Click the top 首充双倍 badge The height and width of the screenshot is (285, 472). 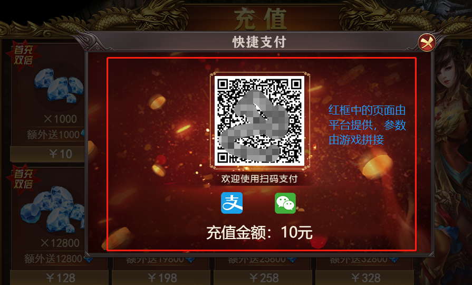pyautogui.click(x=23, y=55)
